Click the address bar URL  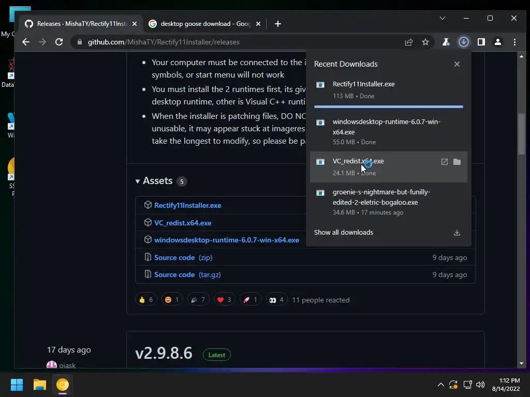[x=164, y=42]
